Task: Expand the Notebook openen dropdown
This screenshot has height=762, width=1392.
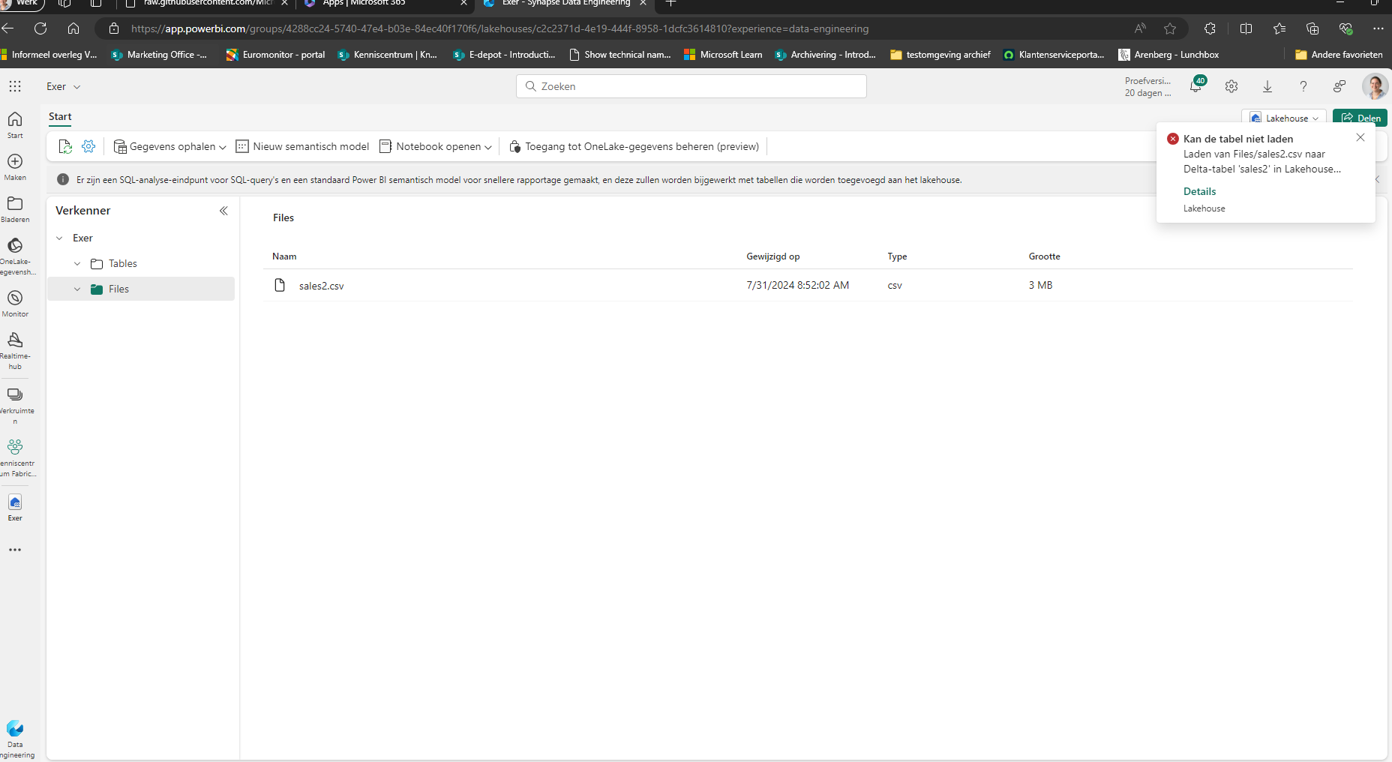Action: [436, 146]
